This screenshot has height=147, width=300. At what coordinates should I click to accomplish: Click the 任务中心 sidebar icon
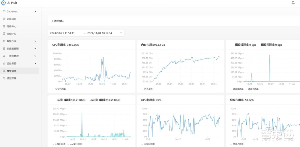tap(4, 26)
